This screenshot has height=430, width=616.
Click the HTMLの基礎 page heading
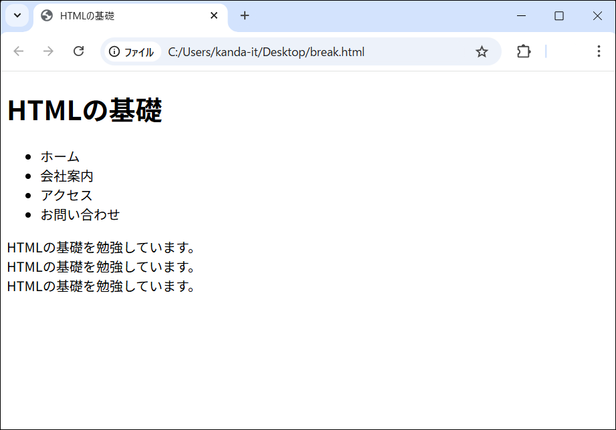(85, 111)
